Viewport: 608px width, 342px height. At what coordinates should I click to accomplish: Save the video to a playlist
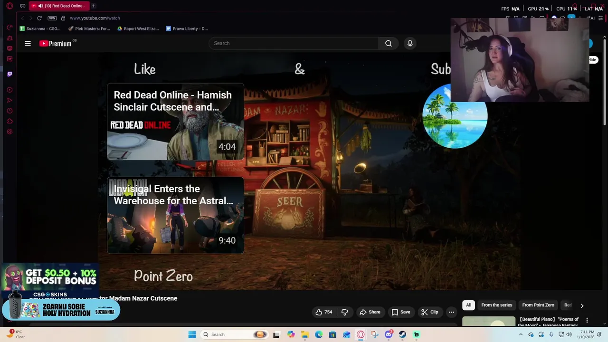[x=401, y=312]
